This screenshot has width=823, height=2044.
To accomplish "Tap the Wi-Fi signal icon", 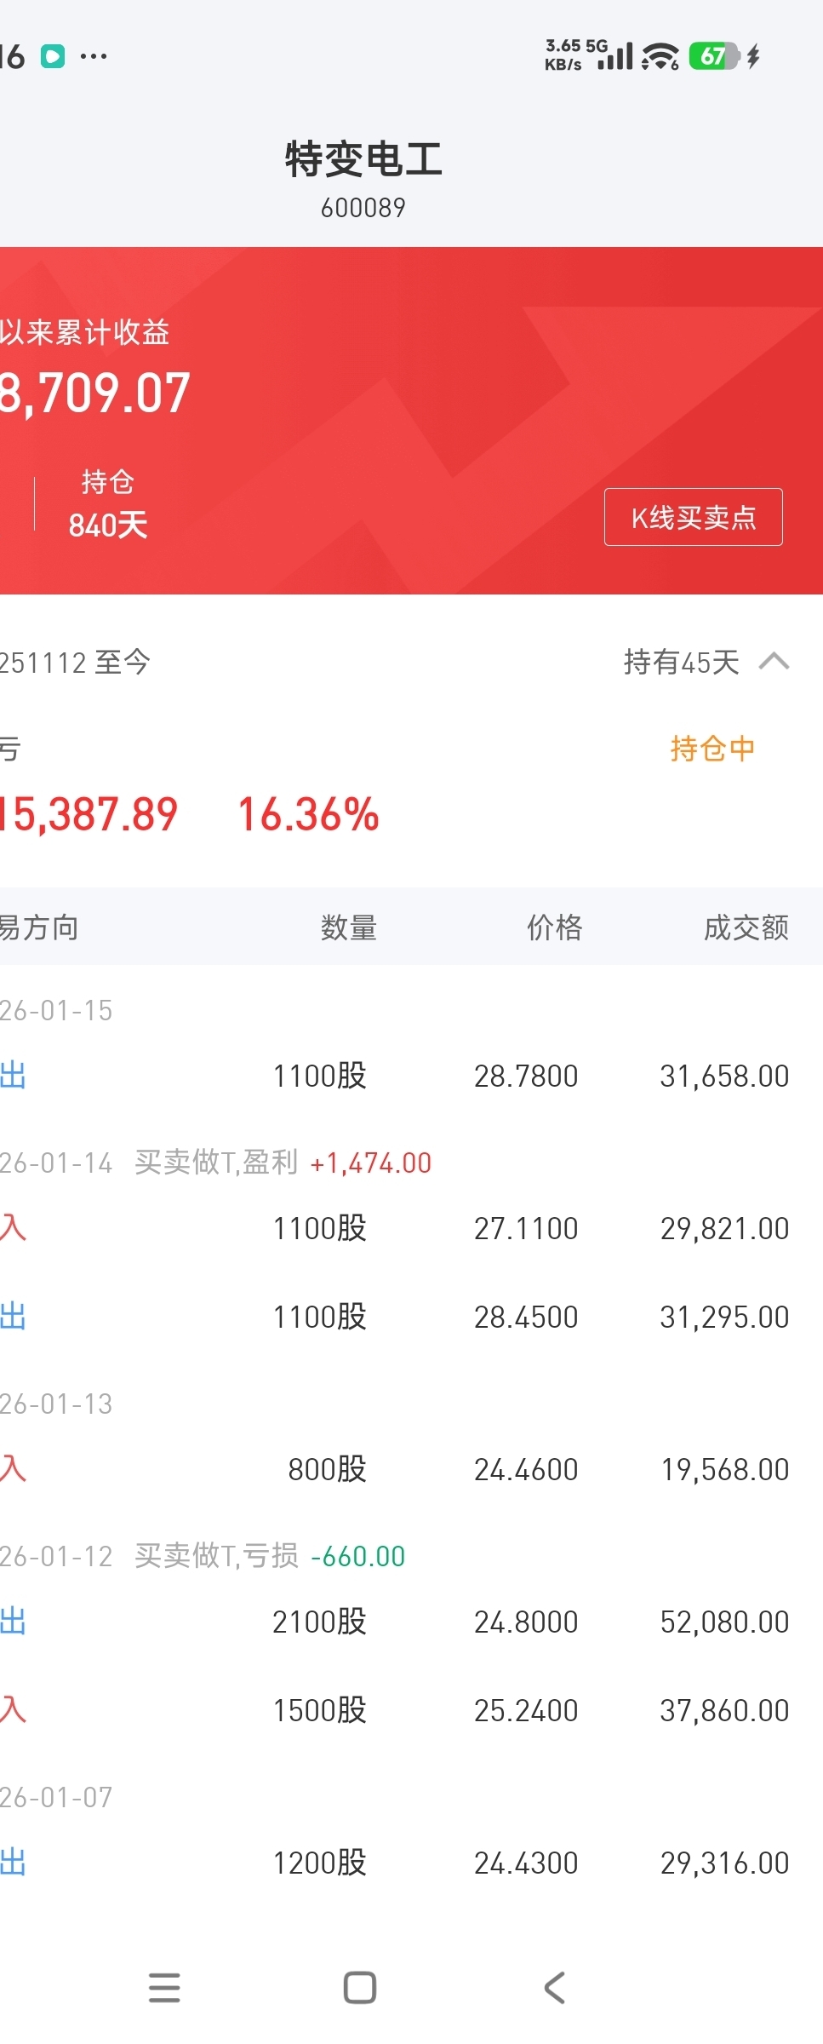I will pyautogui.click(x=660, y=56).
